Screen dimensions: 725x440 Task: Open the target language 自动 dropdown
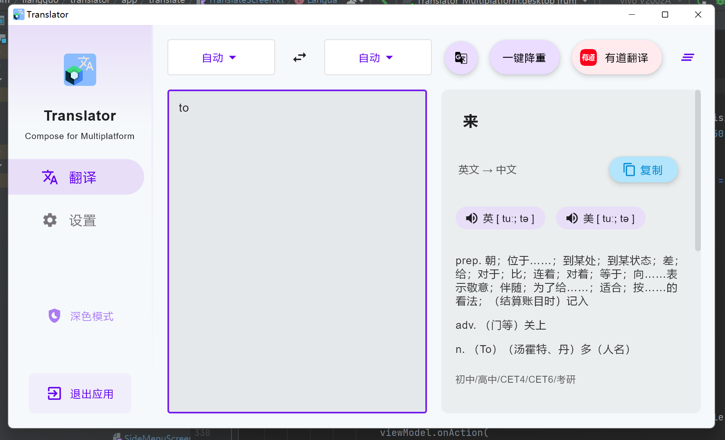click(378, 57)
